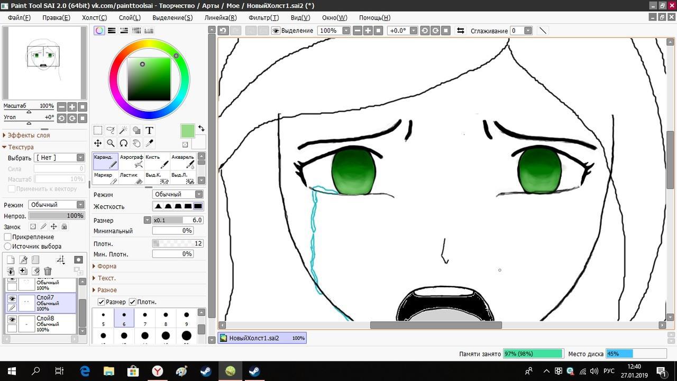
Task: Select the Move layer tool
Action: [x=98, y=143]
